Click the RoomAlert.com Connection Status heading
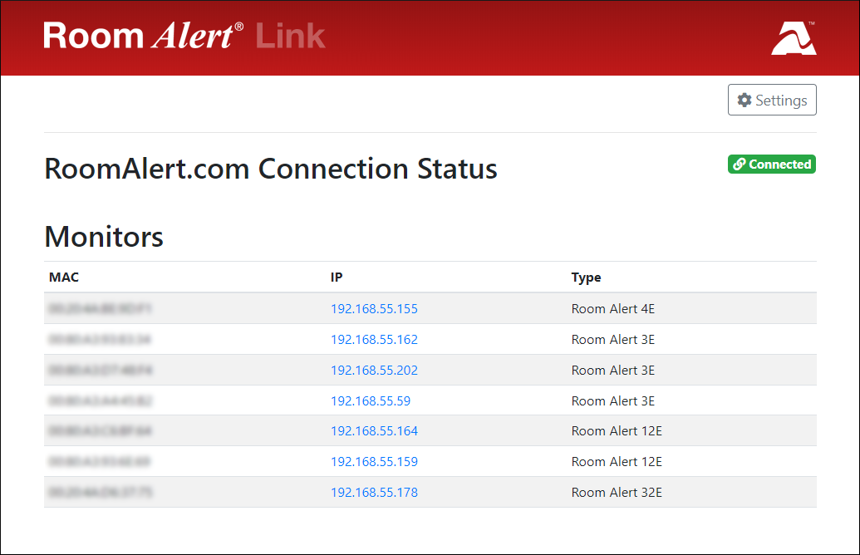This screenshot has width=860, height=555. click(x=270, y=169)
